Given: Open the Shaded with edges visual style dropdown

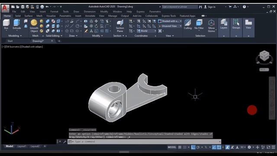Looking at the screenshot, I should click(170, 21).
